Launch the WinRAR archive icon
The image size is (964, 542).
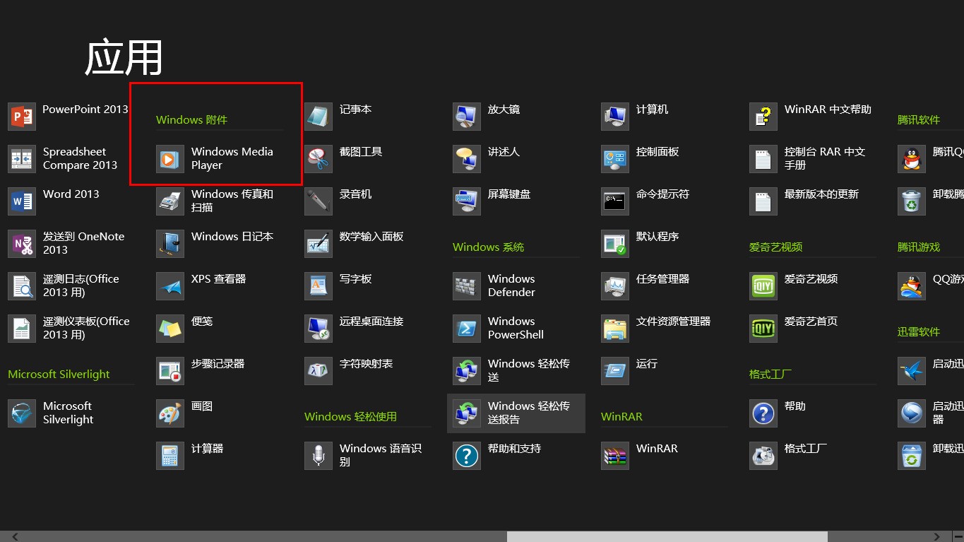615,456
